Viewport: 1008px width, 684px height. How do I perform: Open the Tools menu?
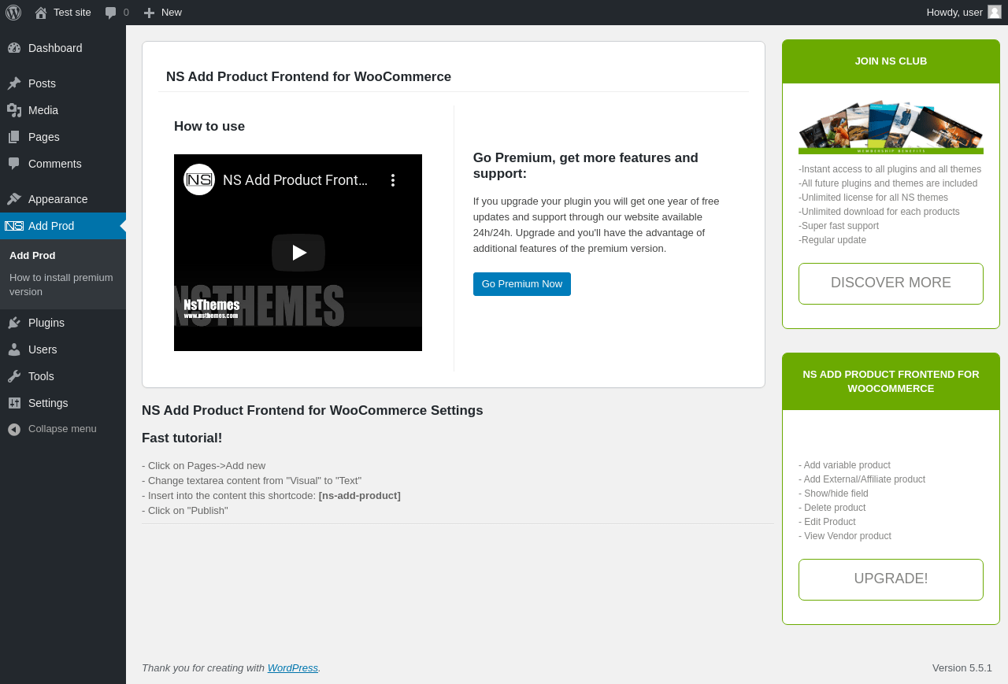pyautogui.click(x=63, y=376)
